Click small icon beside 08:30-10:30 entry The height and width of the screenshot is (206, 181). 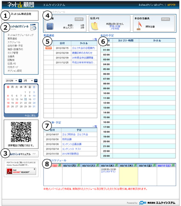102,169
